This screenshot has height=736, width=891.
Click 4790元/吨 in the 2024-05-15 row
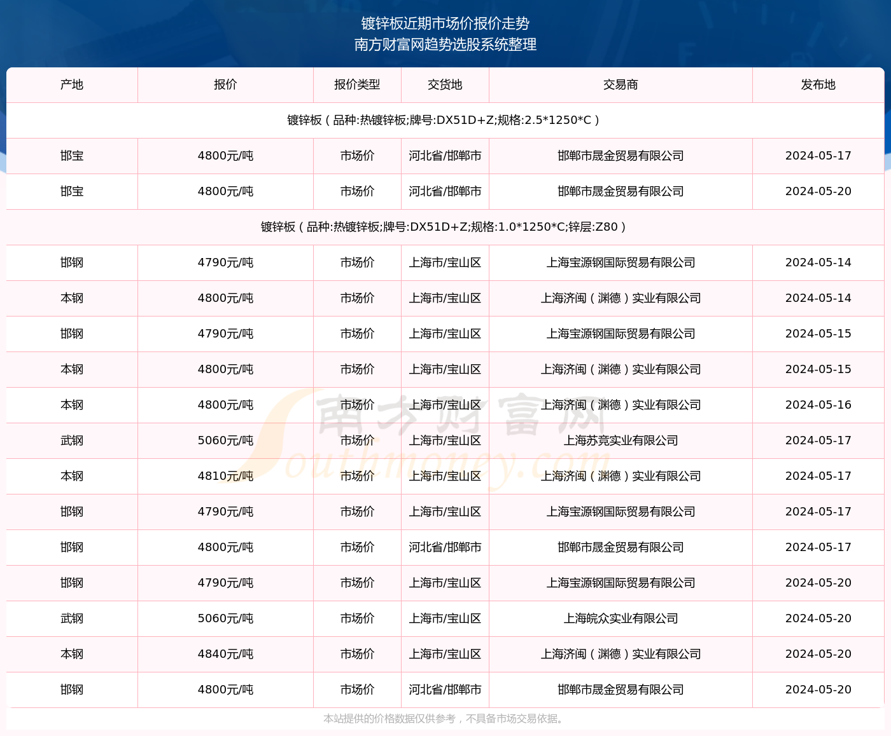coord(225,334)
